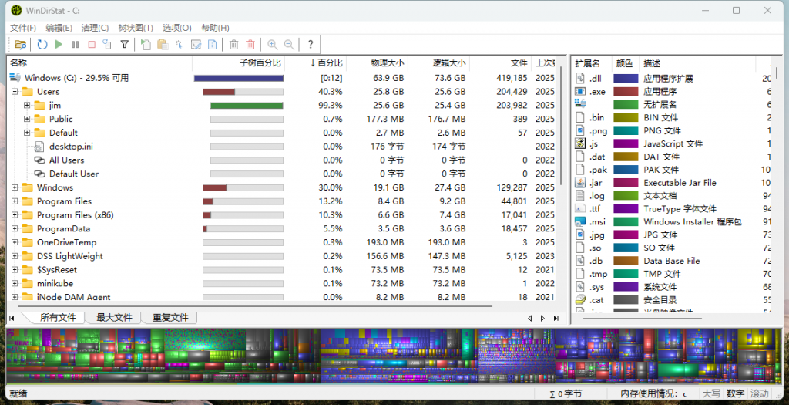Click the junction icon beside All Users
Screen dimensions: 789x405
(x=40, y=160)
